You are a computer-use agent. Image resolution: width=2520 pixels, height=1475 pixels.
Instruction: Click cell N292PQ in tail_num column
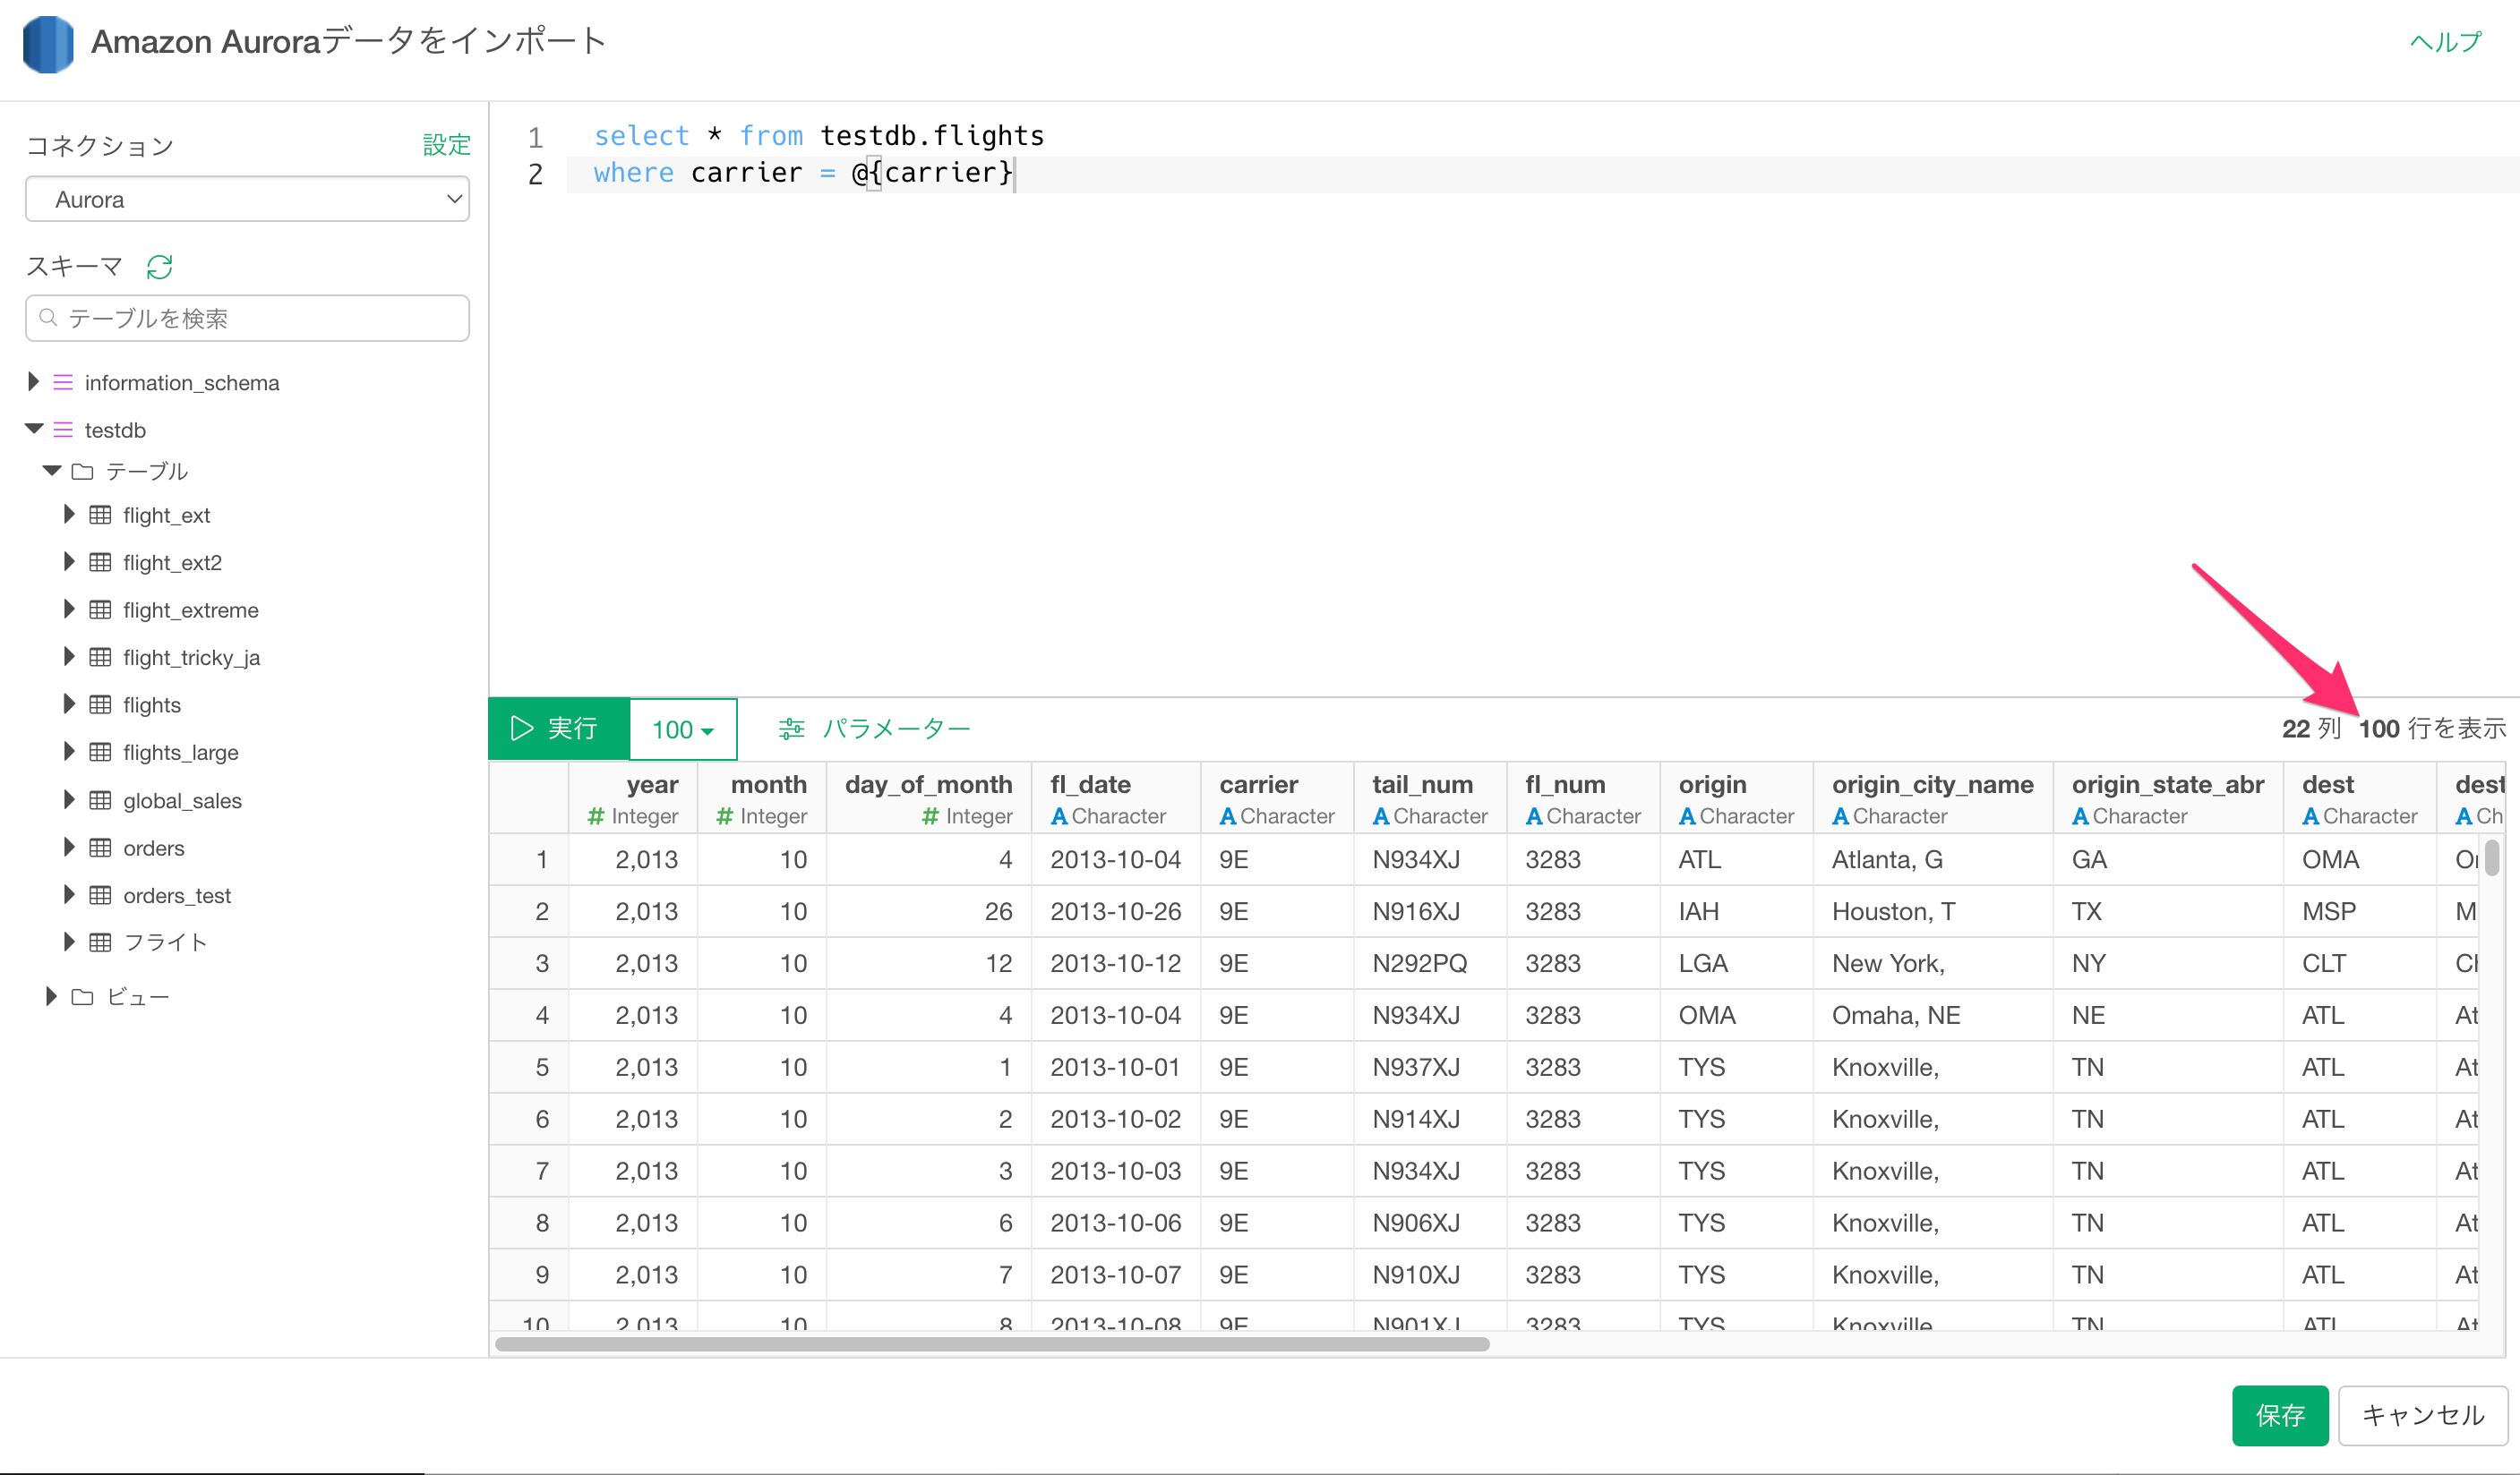pos(1419,963)
